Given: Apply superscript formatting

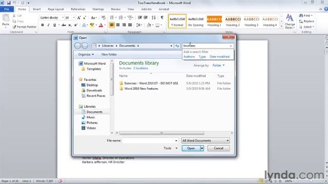Looking at the screenshot, I should (76, 25).
